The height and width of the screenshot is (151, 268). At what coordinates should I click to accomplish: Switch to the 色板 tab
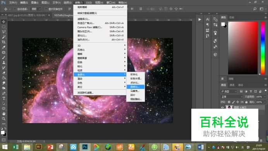tap(232, 17)
